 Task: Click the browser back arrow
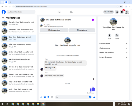(2, 6)
